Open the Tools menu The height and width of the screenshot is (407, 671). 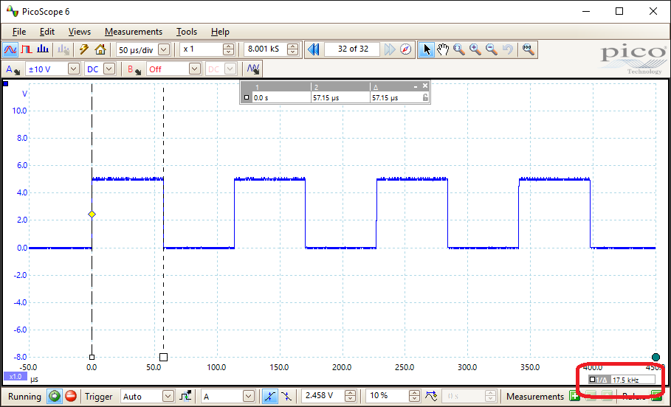pos(187,32)
